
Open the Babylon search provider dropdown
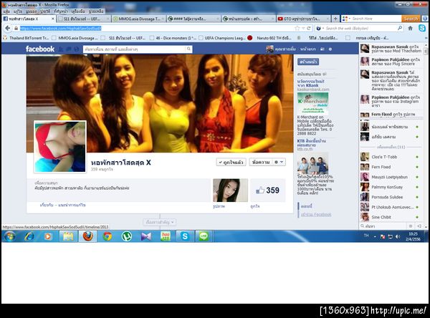pos(320,28)
